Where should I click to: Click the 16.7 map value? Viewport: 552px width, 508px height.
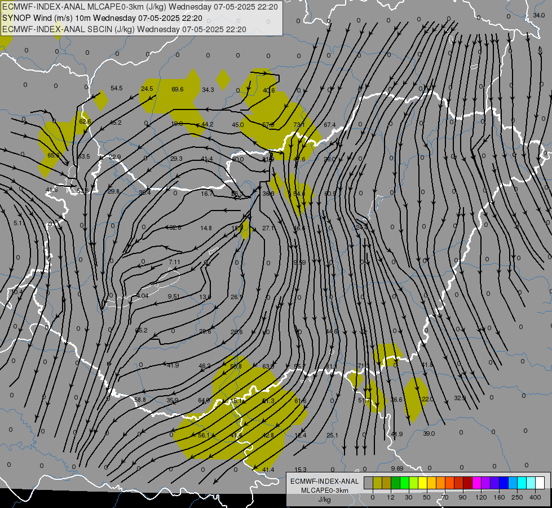click(207, 194)
